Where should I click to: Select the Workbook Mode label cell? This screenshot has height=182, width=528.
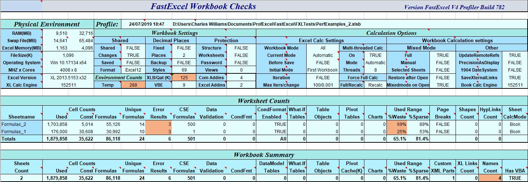click(x=281, y=48)
